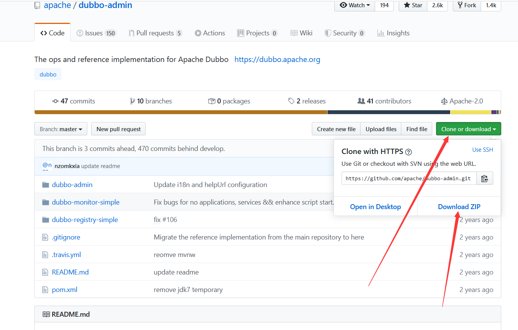The image size is (518, 330).
Task: Click the nzomkxia avatar image
Action: 47,166
